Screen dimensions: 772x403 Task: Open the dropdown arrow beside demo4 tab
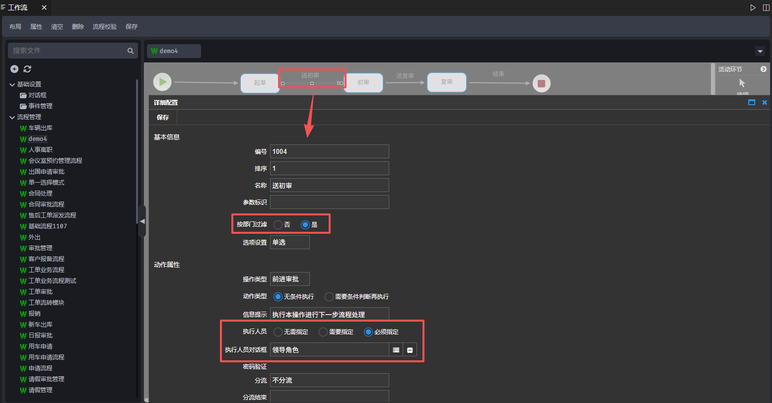(x=760, y=51)
